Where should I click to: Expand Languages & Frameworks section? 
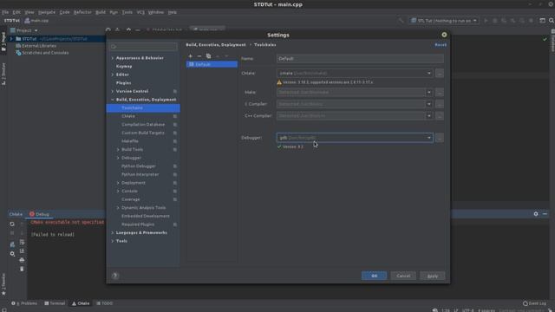tap(113, 233)
